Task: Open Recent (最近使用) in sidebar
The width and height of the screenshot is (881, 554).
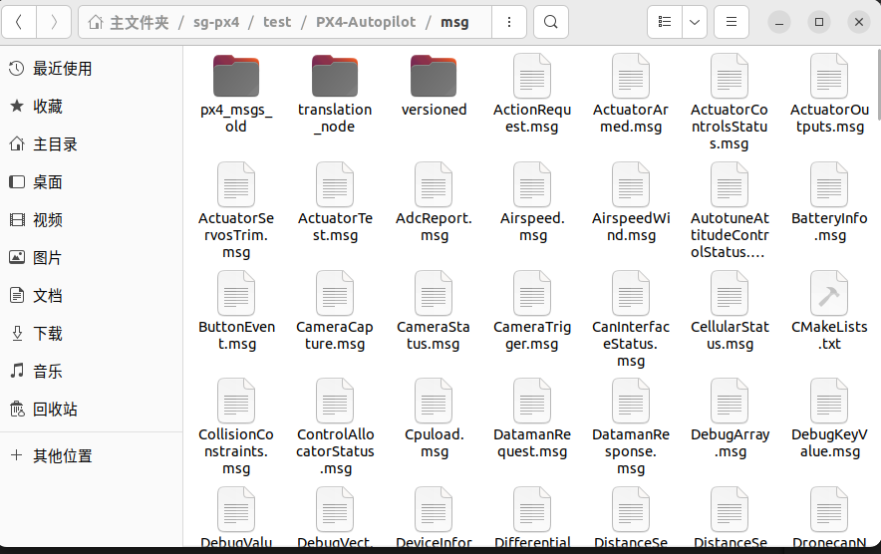Action: point(91,69)
